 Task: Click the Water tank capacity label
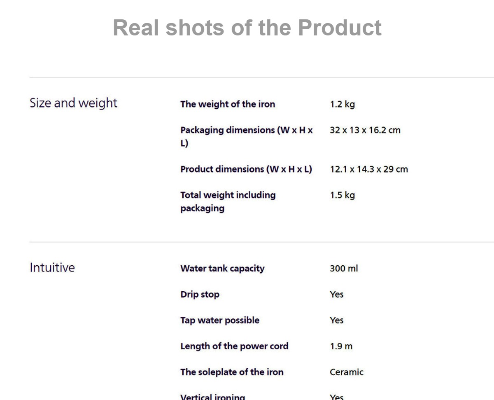coord(222,269)
